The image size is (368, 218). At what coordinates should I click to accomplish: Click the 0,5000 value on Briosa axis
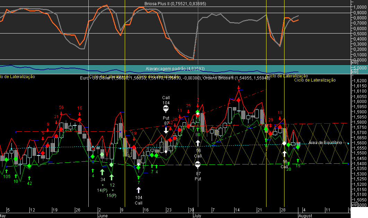click(x=360, y=34)
